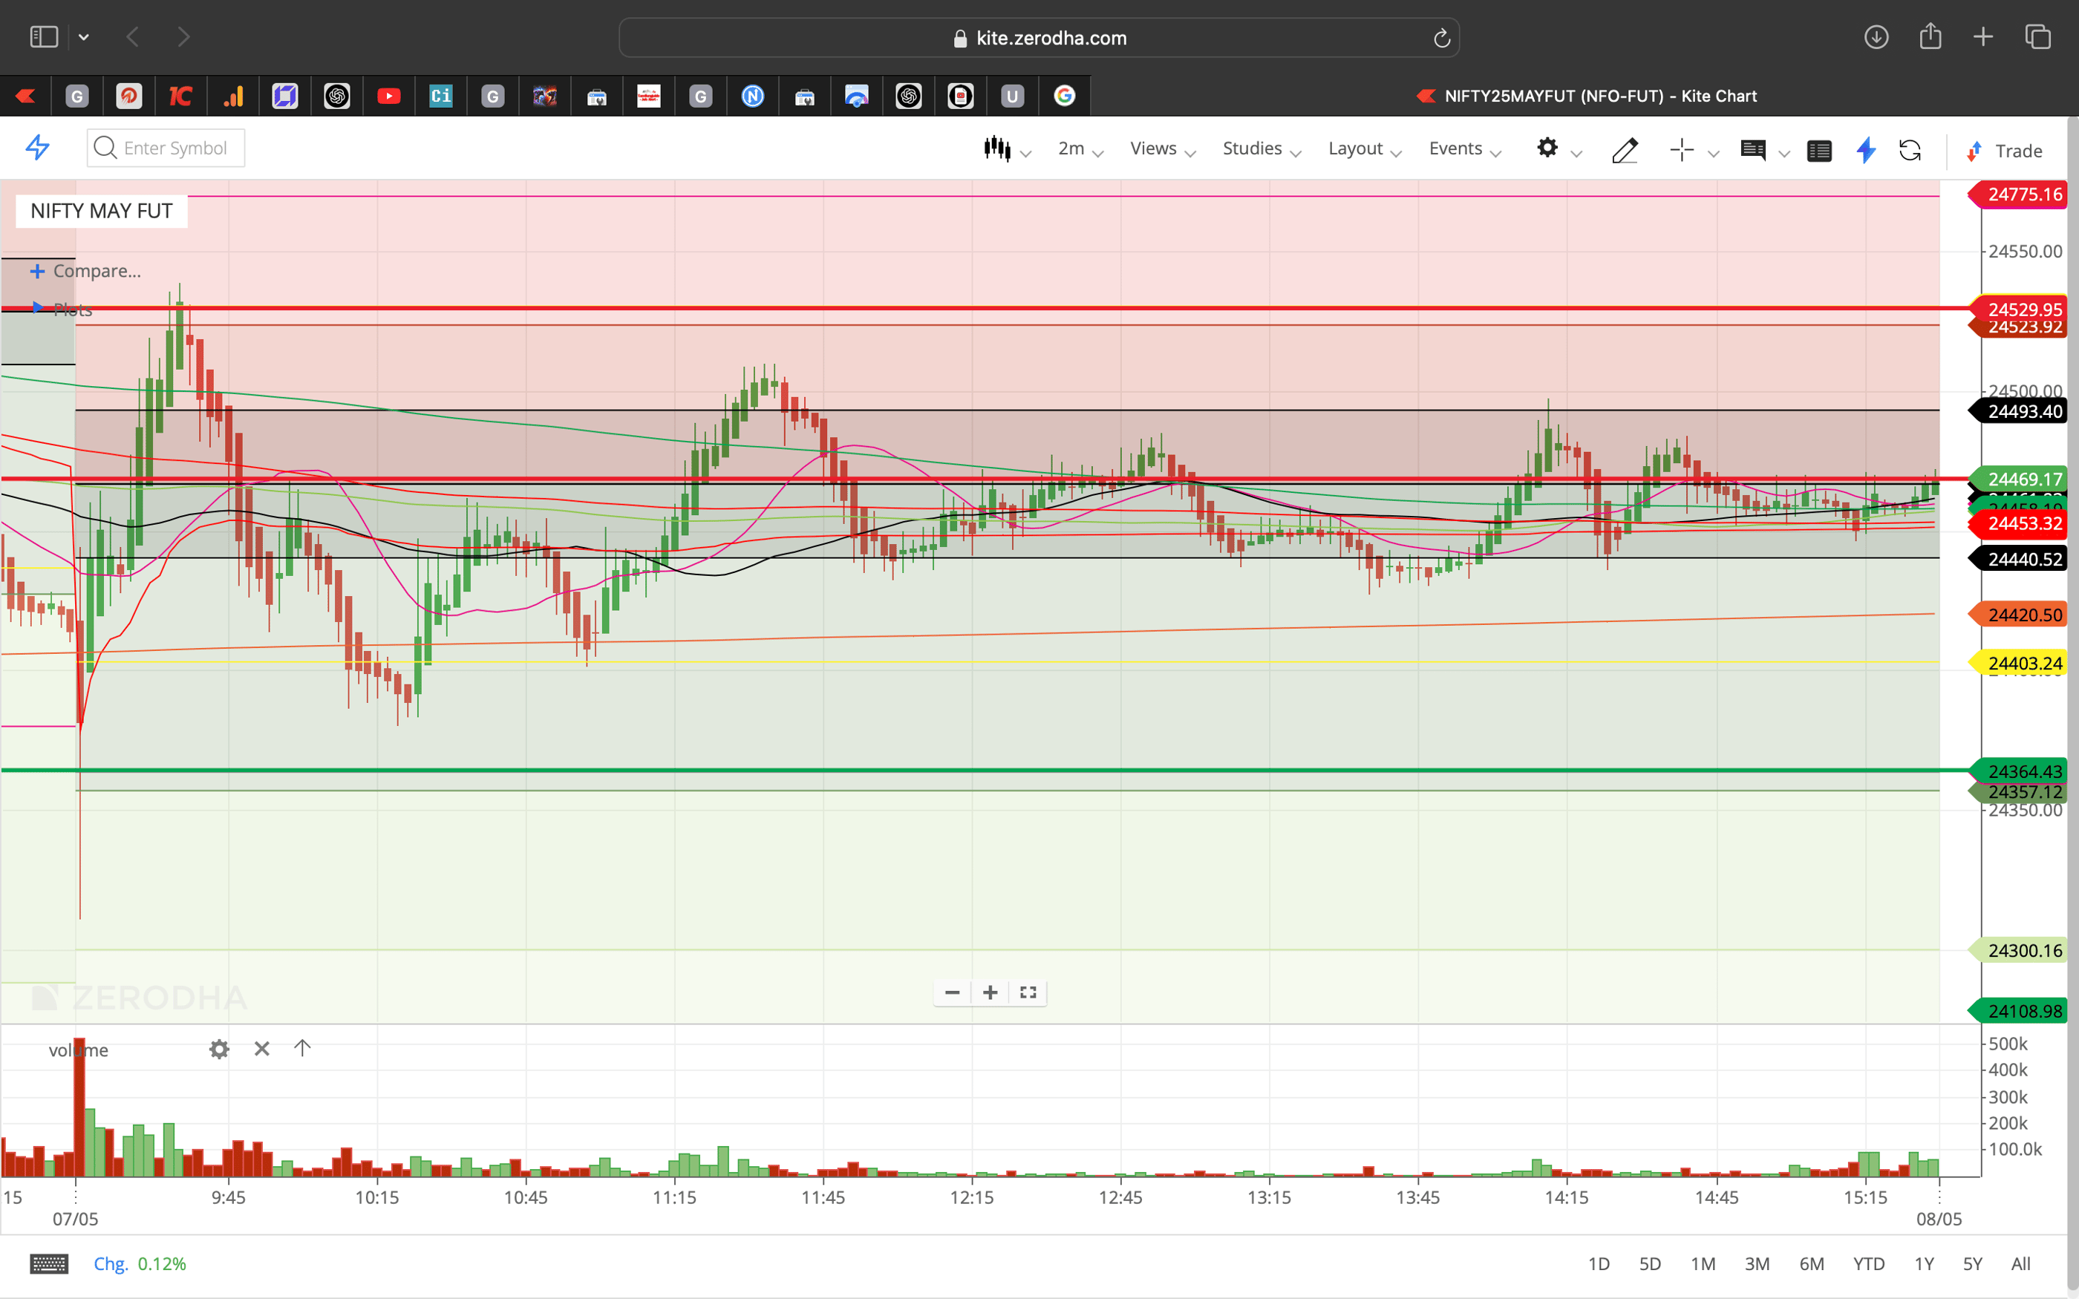
Task: Open the drawing pencil tool
Action: pos(1625,151)
